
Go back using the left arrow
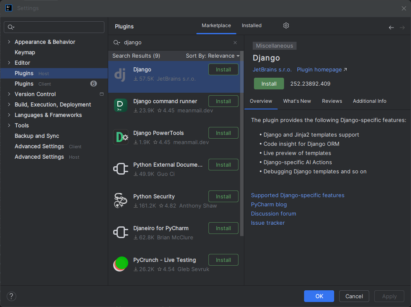click(x=391, y=28)
